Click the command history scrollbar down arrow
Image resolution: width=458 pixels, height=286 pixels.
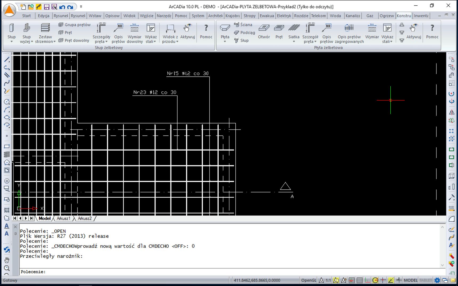click(x=443, y=265)
